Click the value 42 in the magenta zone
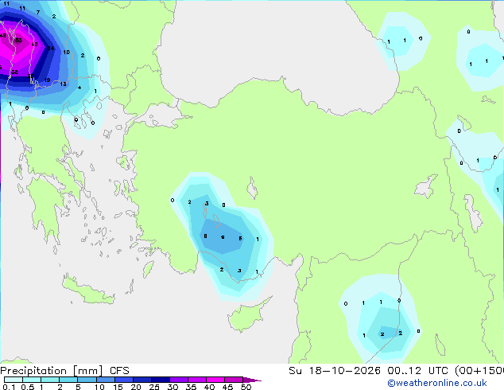 [34, 44]
